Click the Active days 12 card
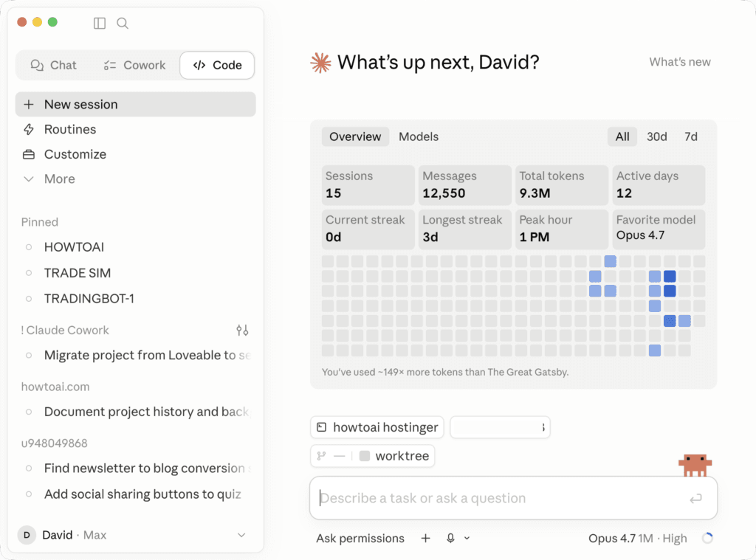The width and height of the screenshot is (756, 560). pos(659,185)
